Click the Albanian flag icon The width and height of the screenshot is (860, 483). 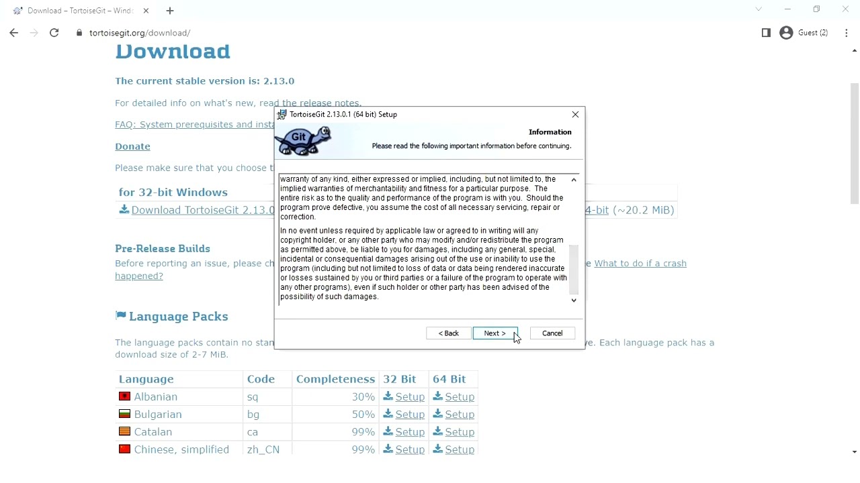(x=124, y=396)
